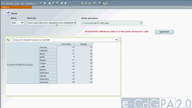Click the forward arrow toolbar icon
This screenshot has height=108, width=192.
click(x=90, y=3)
